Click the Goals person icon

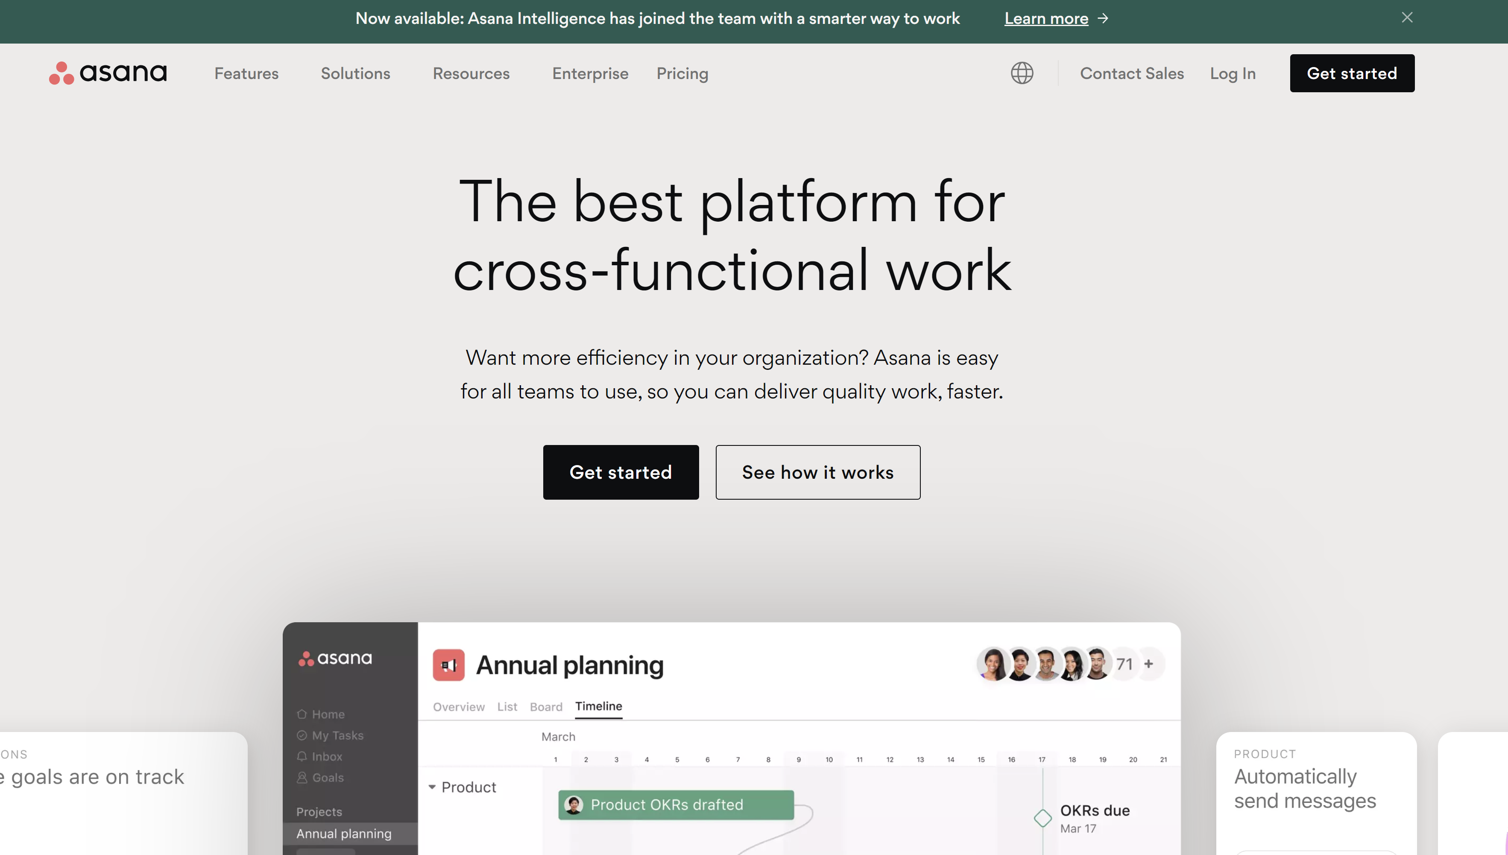click(x=302, y=777)
